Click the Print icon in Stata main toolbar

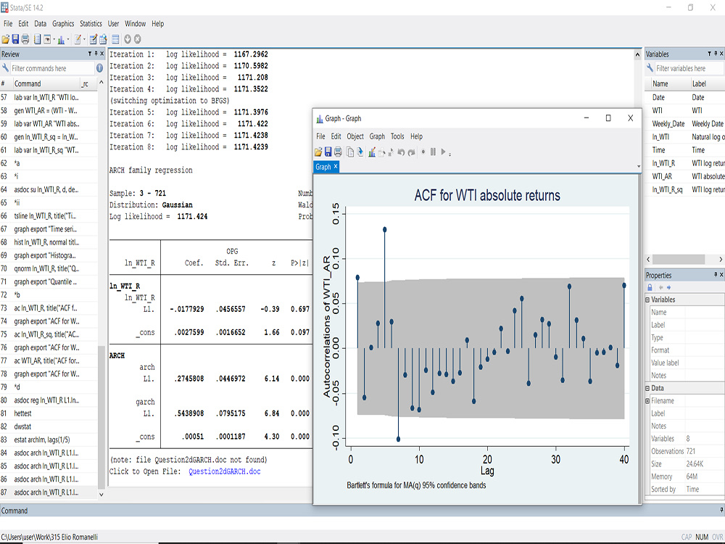click(x=25, y=39)
